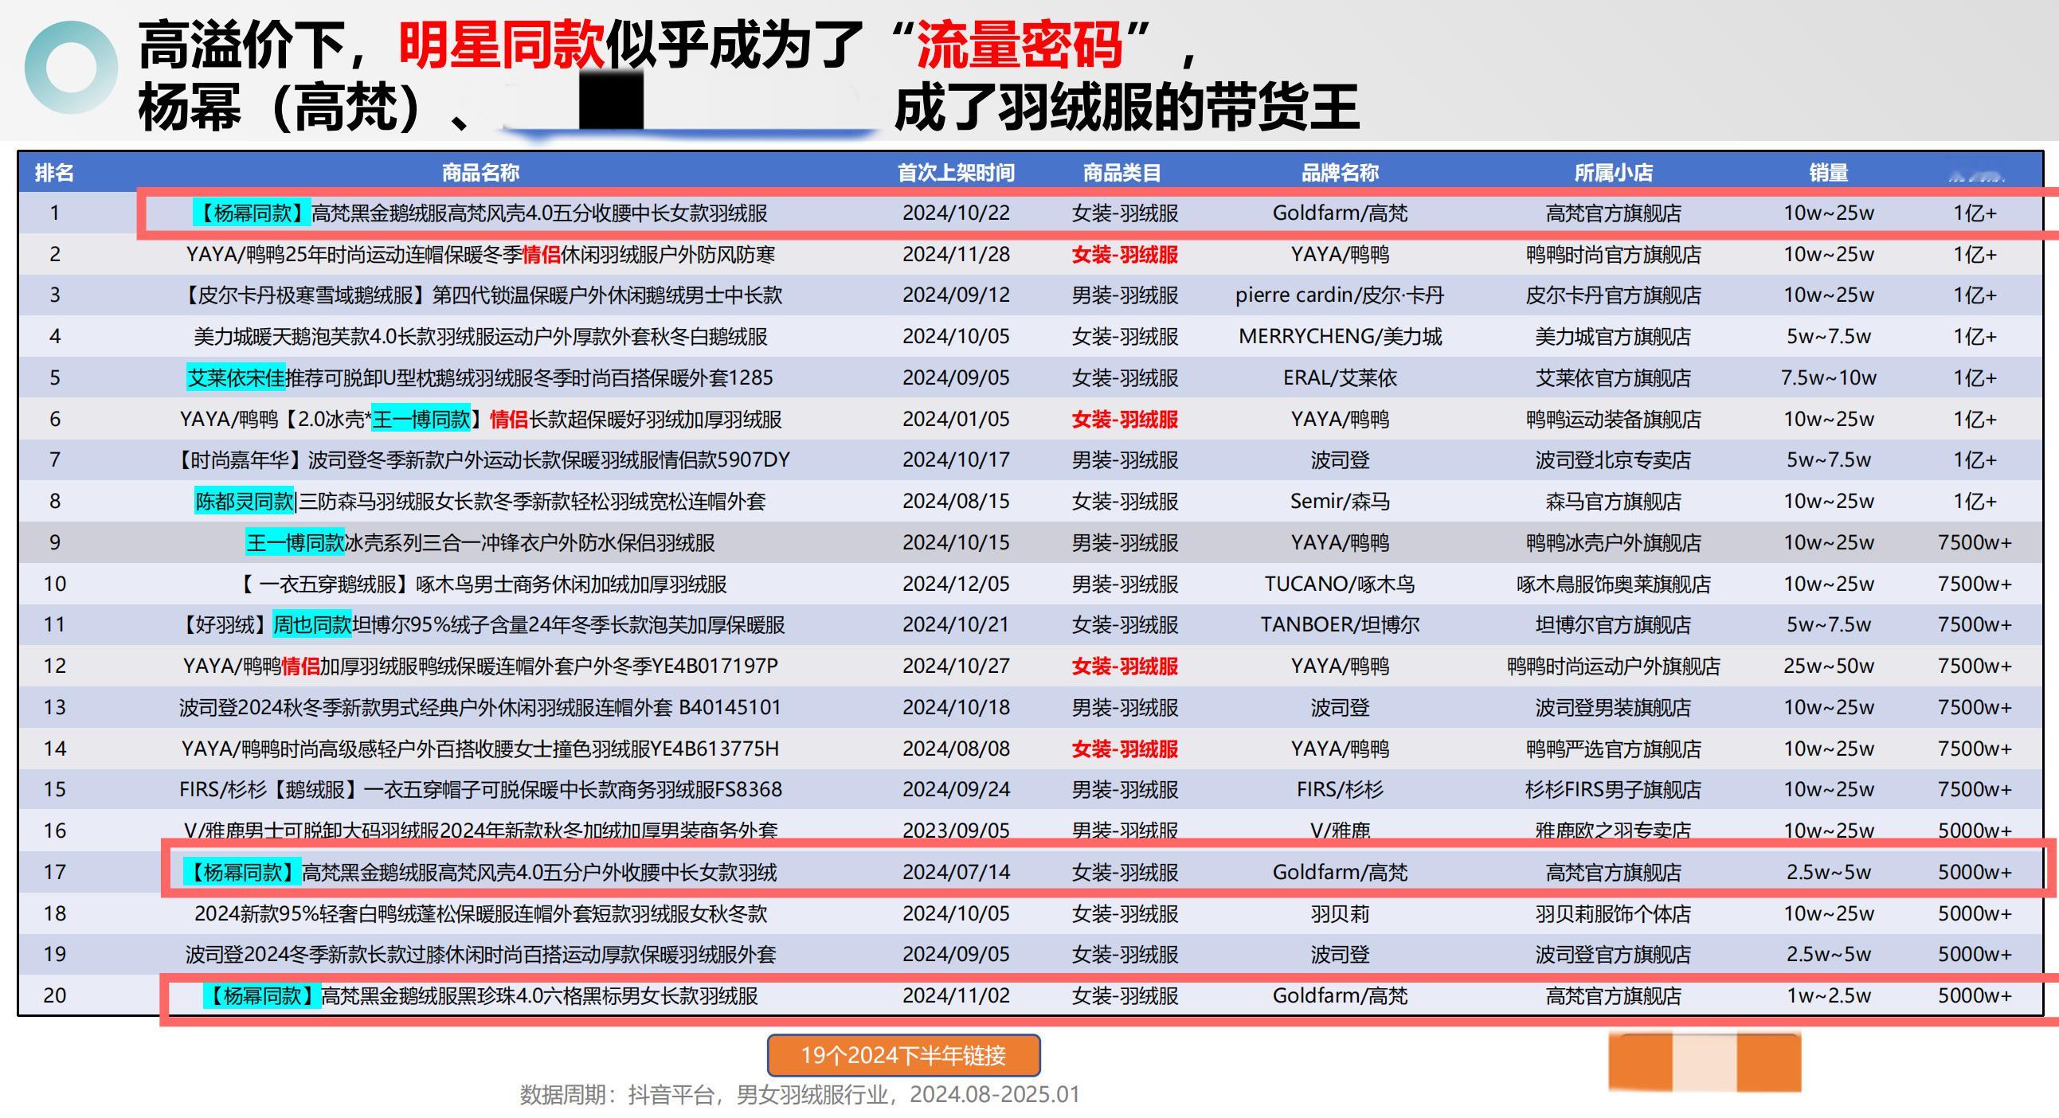The width and height of the screenshot is (2059, 1118).
Task: Click the 2.0冰壳*王一博同款 product name
Action: pos(480,420)
